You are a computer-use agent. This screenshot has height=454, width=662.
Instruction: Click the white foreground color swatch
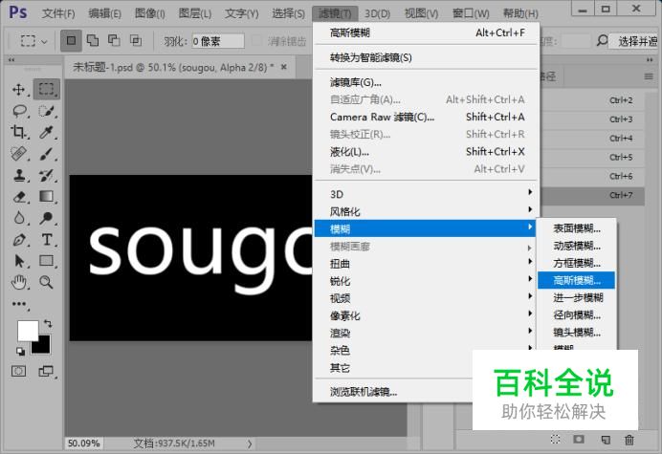point(27,330)
